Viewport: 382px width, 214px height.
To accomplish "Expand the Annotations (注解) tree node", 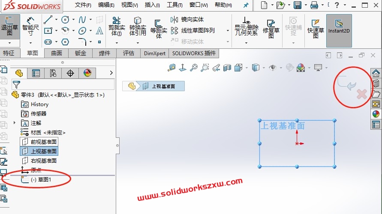I will (x=15, y=123).
